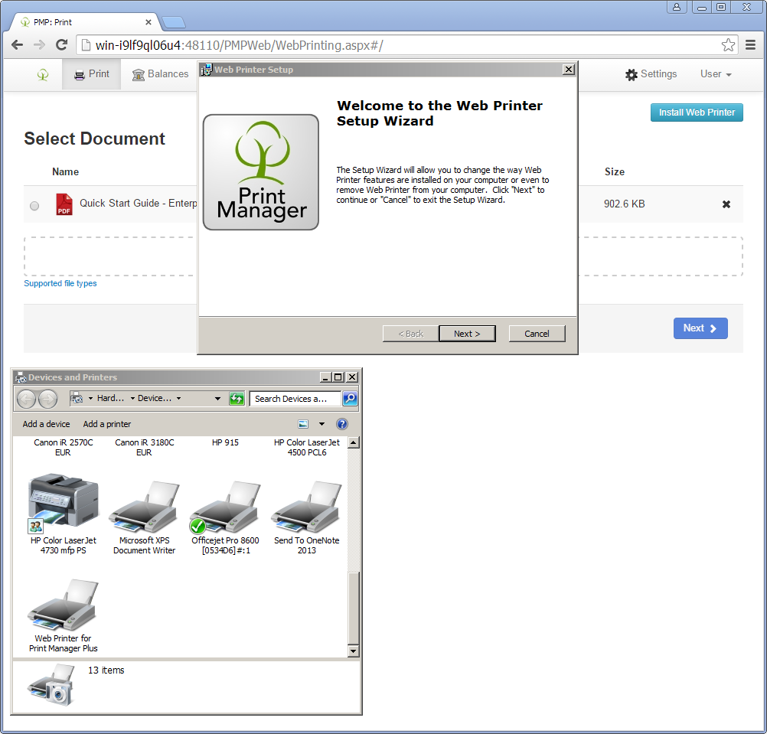The image size is (767, 734).
Task: Click Next in the setup wizard
Action: point(467,334)
